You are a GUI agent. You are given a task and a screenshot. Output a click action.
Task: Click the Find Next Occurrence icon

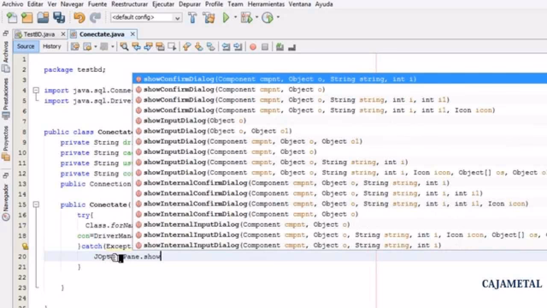click(x=148, y=47)
